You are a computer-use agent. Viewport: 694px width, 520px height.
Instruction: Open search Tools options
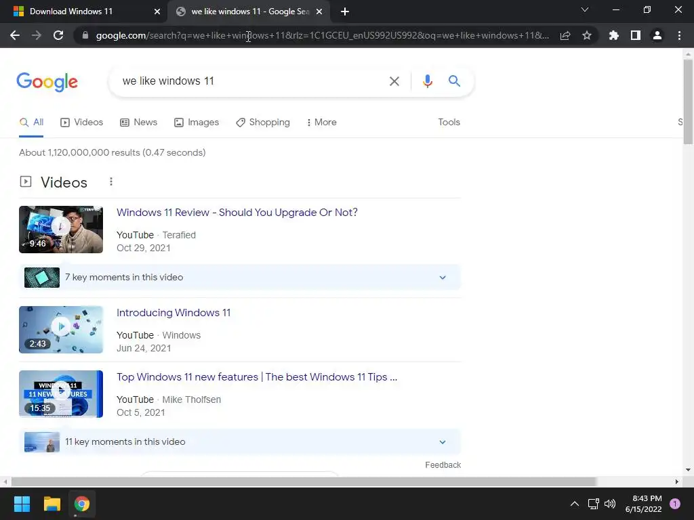click(449, 122)
